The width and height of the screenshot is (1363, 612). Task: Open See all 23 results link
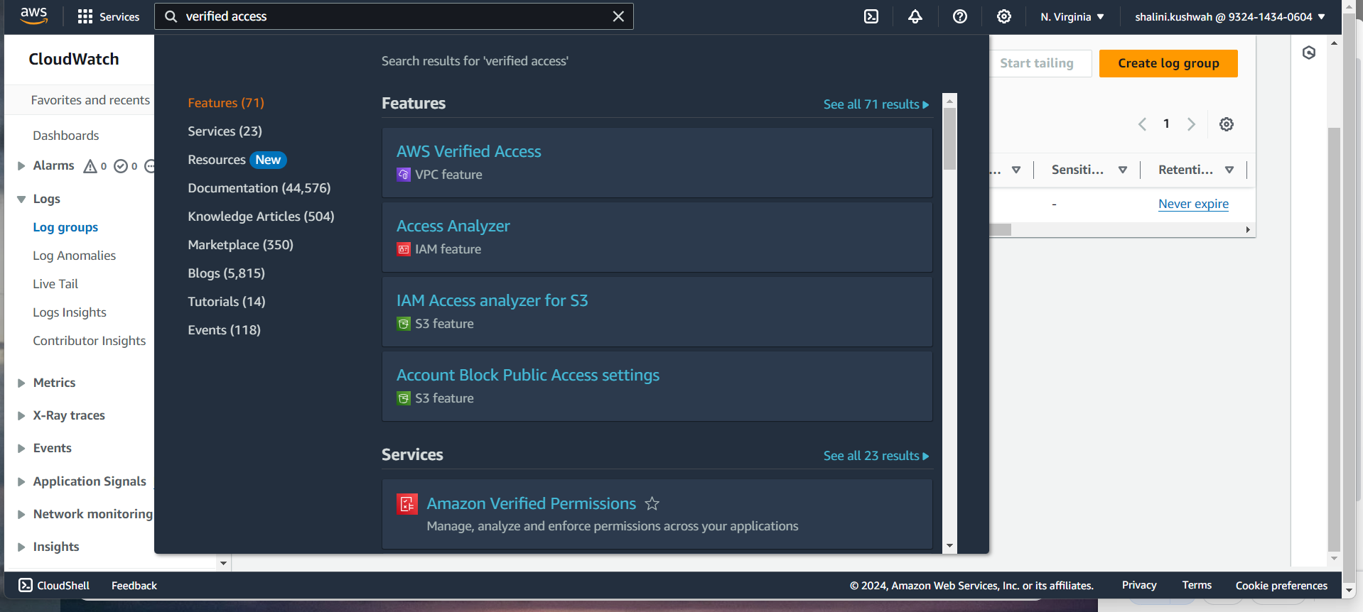point(876,456)
